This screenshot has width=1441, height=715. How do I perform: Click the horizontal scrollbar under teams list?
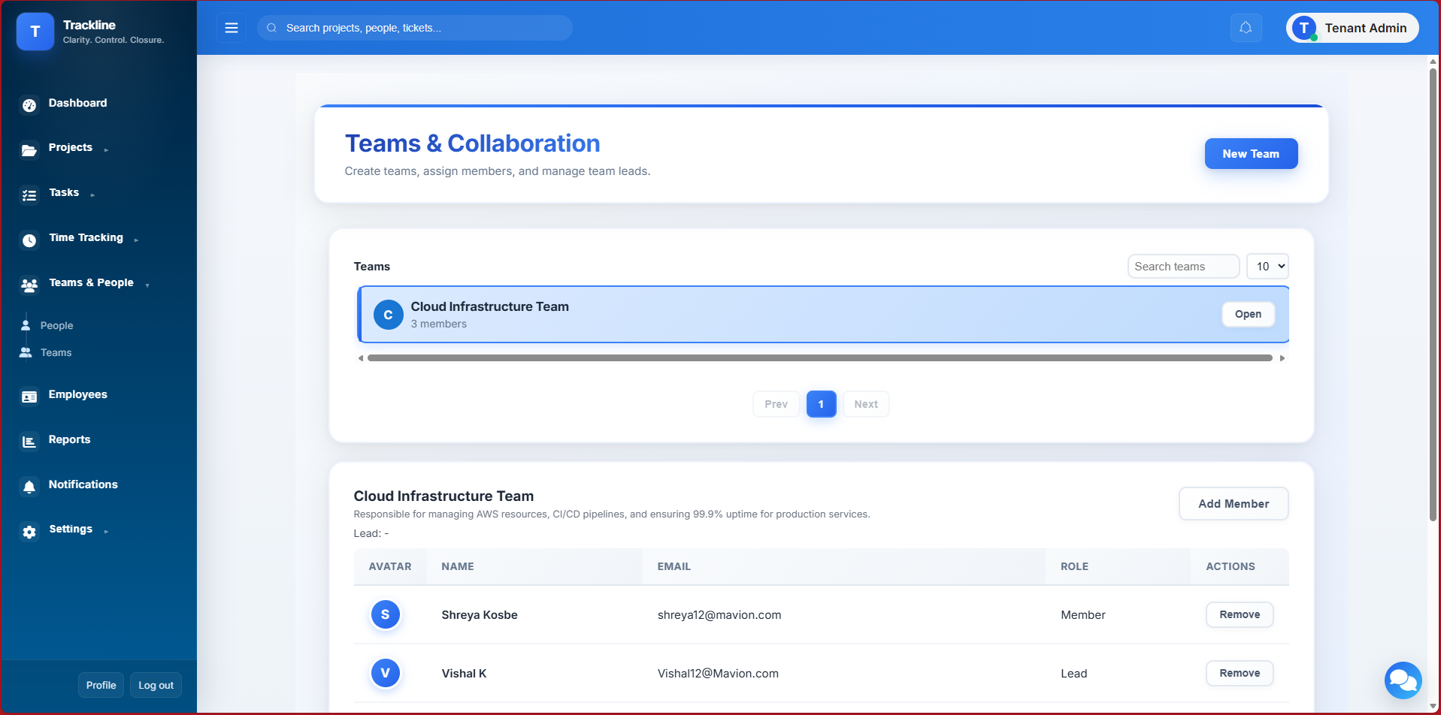pyautogui.click(x=819, y=358)
